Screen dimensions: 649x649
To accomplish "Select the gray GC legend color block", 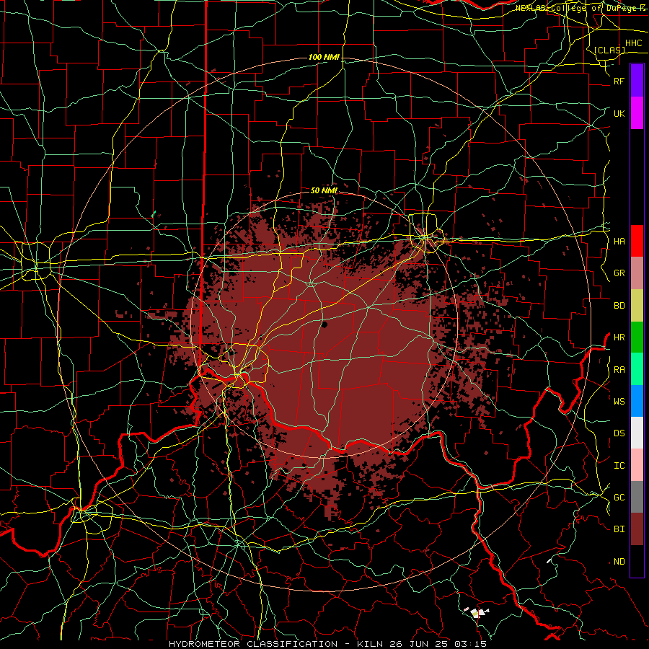I will coord(637,497).
